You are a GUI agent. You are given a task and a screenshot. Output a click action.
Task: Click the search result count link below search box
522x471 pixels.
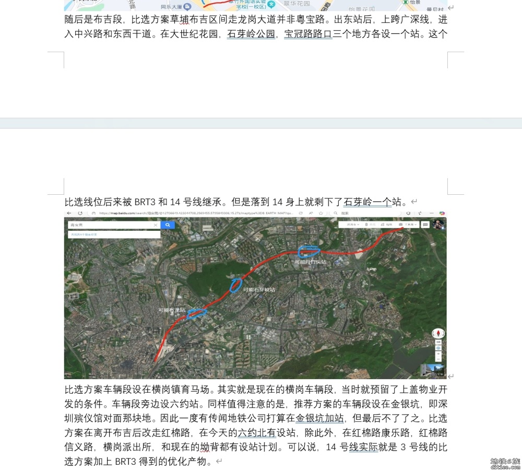click(84, 234)
